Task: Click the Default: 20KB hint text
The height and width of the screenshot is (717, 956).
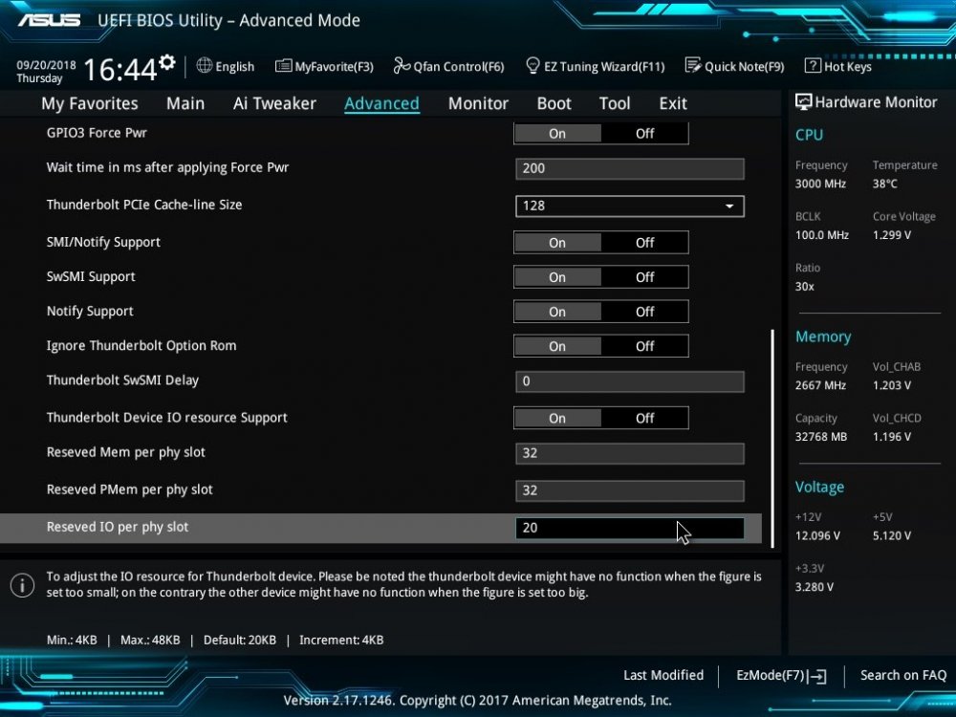Action: [x=240, y=641]
